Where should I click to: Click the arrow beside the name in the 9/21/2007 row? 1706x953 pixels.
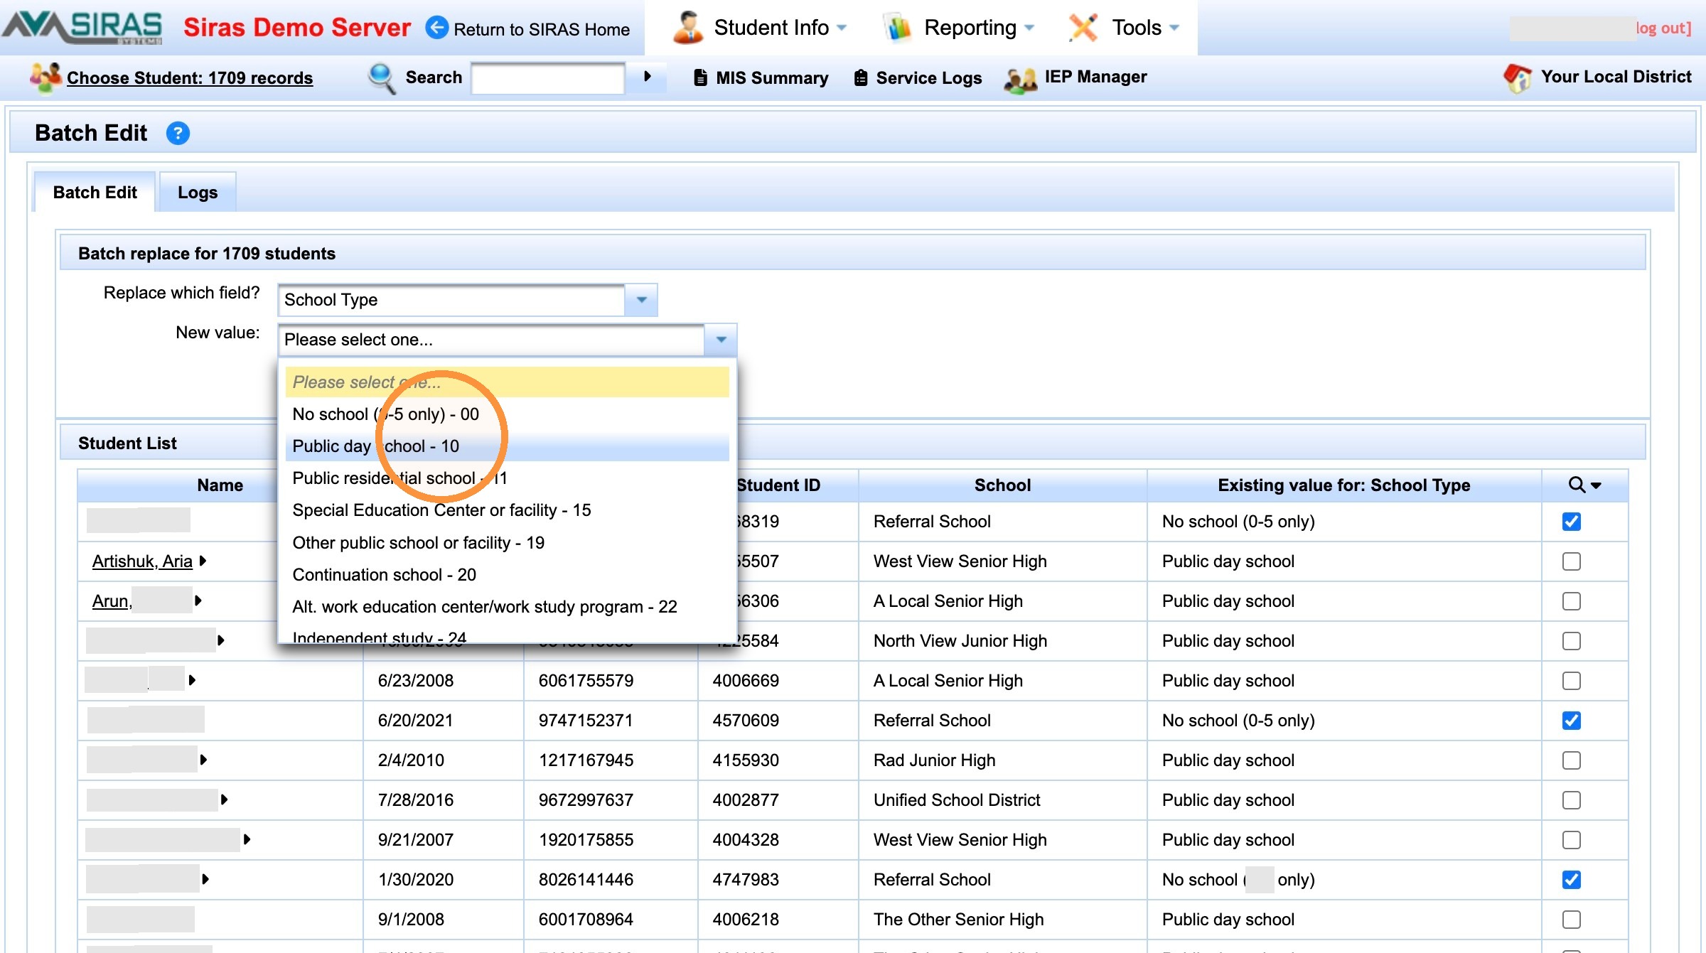[247, 839]
